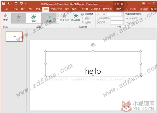Select the 无 (None) animation effect
Screen dimensions: 157x113
[x=19, y=18]
